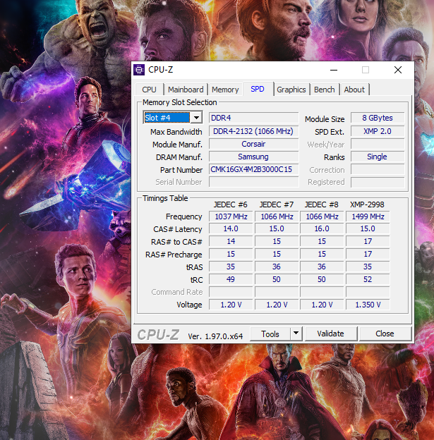Select the SPD tab

pos(258,89)
